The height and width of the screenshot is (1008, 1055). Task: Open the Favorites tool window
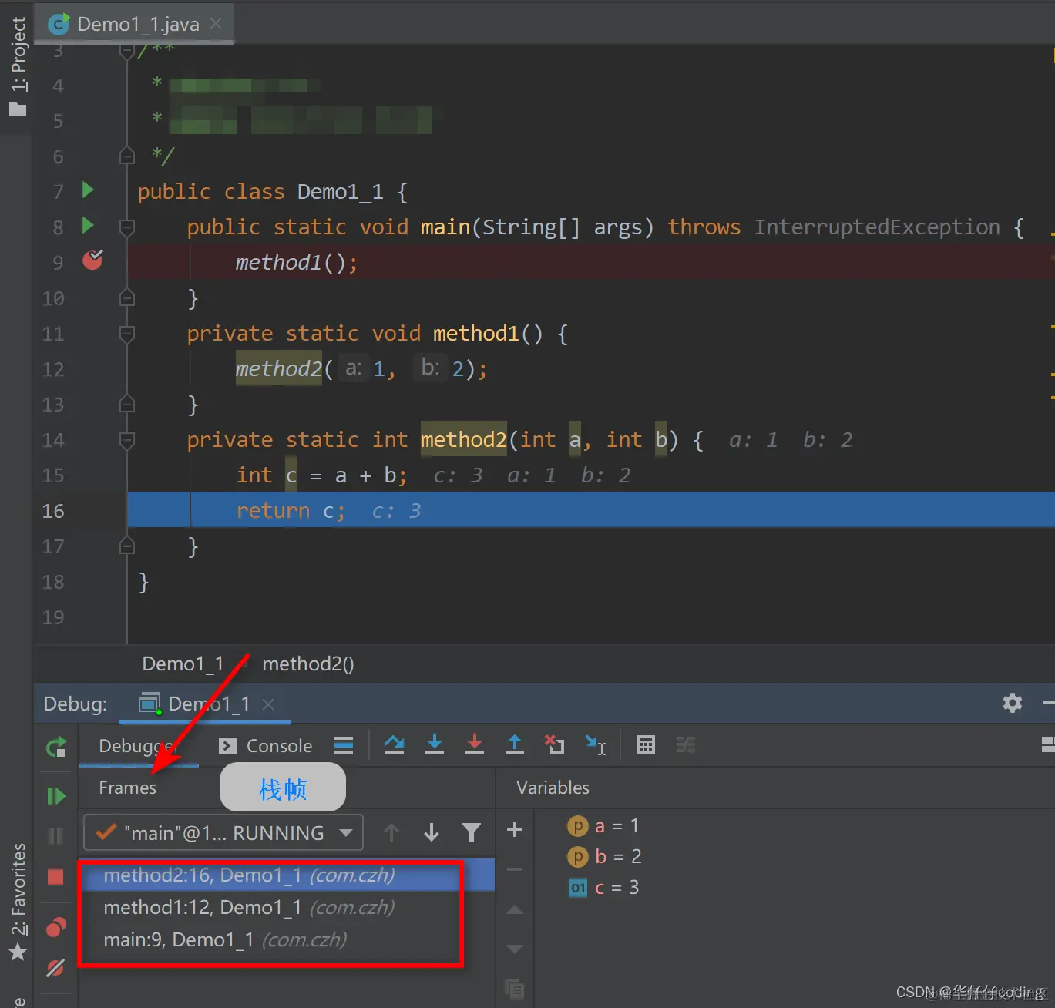click(17, 902)
